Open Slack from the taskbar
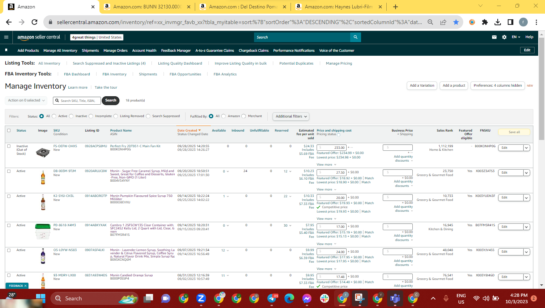Image resolution: width=545 pixels, height=308 pixels. coord(325,298)
